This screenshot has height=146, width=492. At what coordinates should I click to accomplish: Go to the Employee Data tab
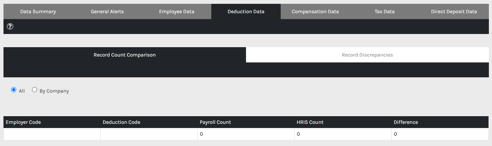(177, 11)
